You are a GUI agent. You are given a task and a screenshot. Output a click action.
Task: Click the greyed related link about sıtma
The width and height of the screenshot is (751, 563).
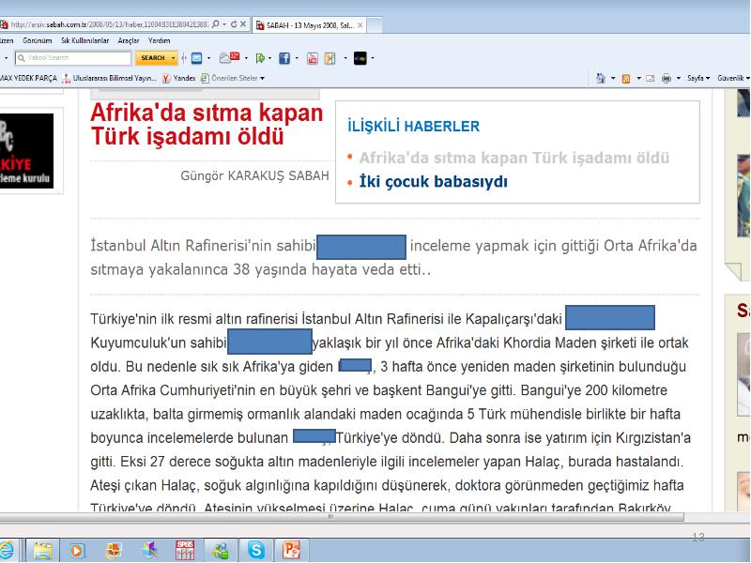tap(514, 158)
